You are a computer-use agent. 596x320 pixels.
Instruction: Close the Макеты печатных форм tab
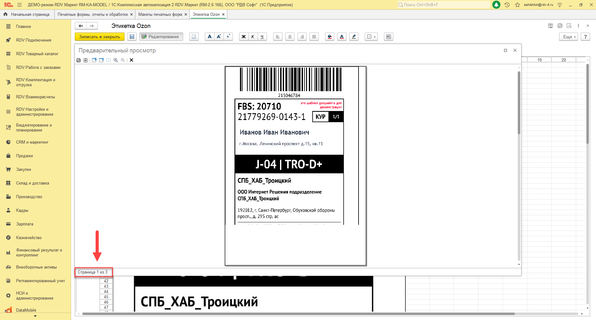click(x=186, y=15)
